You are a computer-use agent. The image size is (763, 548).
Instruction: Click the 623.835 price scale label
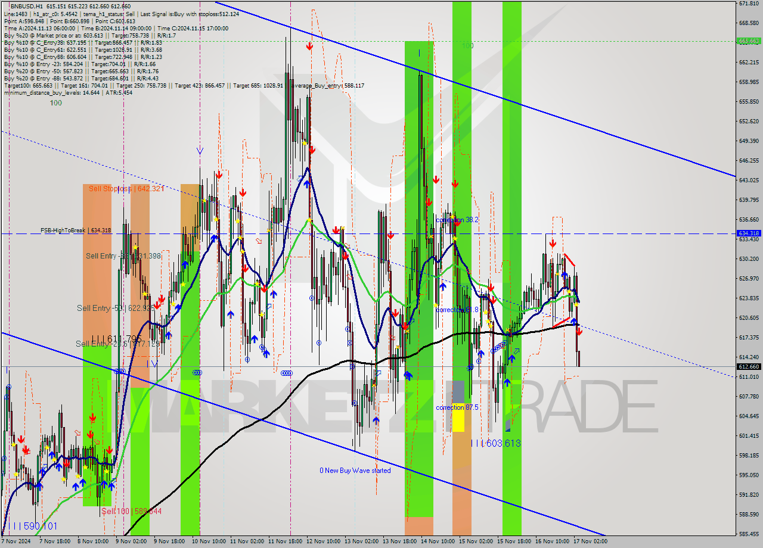click(x=749, y=298)
